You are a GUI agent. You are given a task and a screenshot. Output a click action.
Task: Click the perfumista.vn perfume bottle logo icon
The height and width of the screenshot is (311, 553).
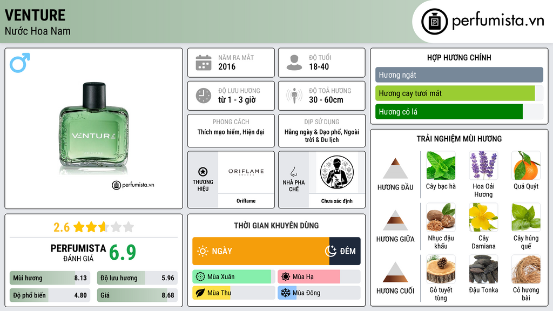pos(434,22)
